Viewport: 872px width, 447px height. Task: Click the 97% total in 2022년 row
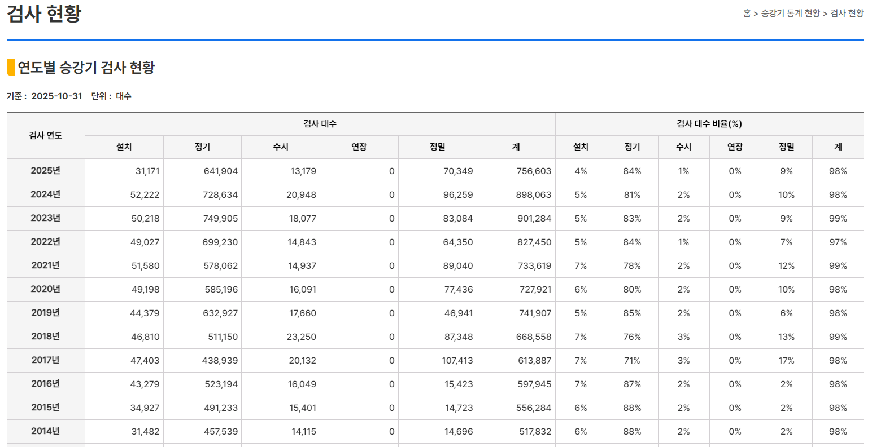pos(838,242)
